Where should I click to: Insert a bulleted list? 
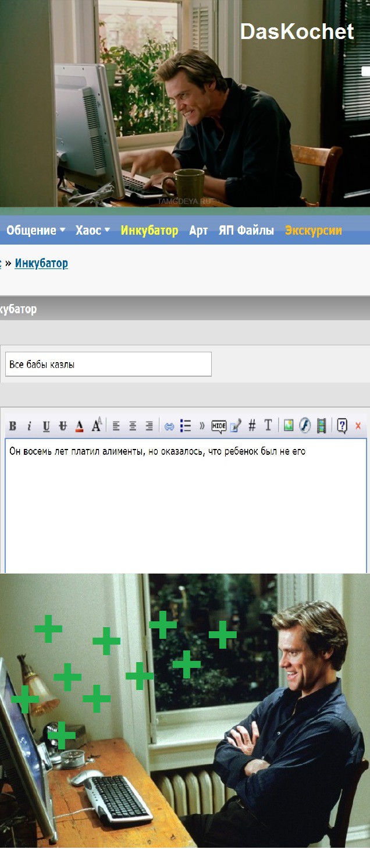186,426
